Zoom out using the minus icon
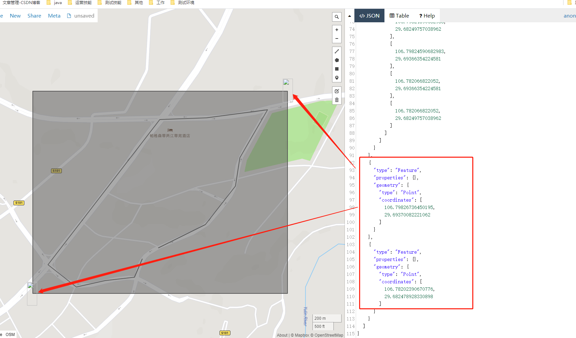The height and width of the screenshot is (338, 576). pos(336,38)
